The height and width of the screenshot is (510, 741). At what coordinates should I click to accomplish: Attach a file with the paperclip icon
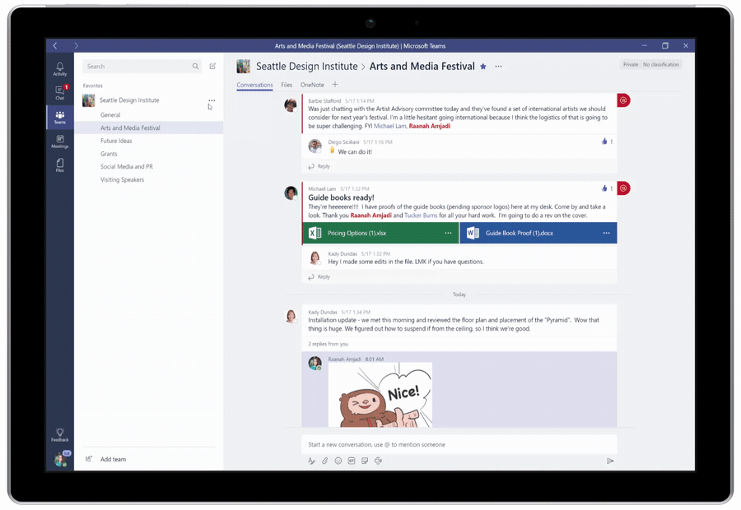[324, 461]
